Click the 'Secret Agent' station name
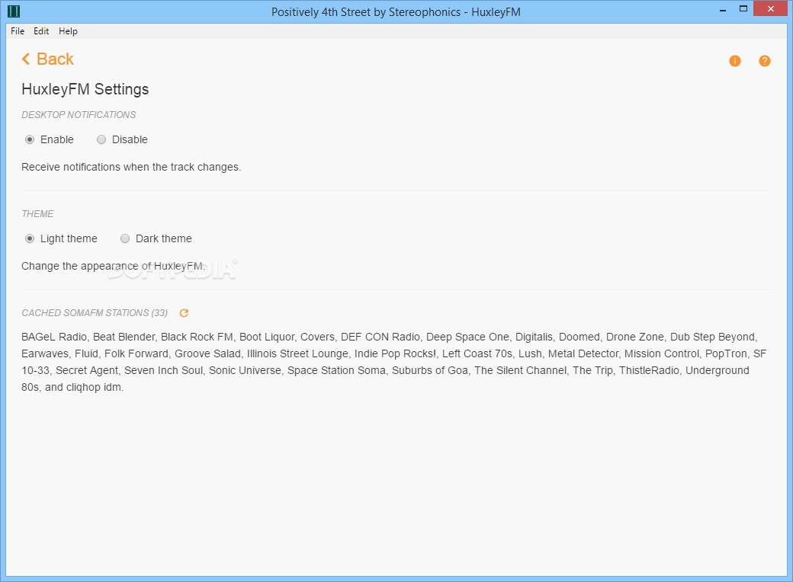 click(86, 370)
